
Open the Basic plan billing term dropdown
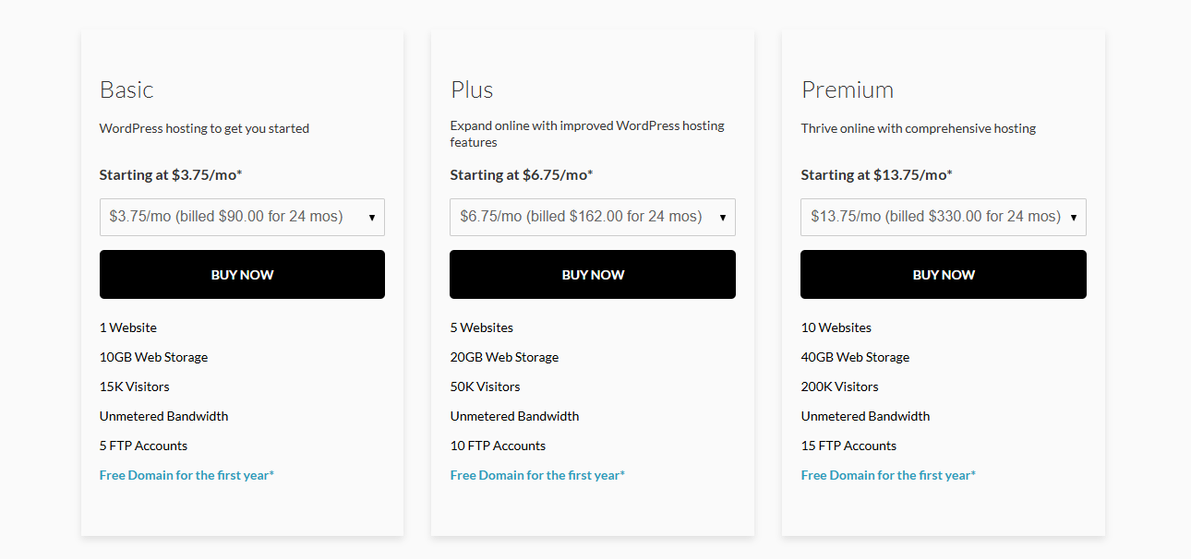point(242,218)
